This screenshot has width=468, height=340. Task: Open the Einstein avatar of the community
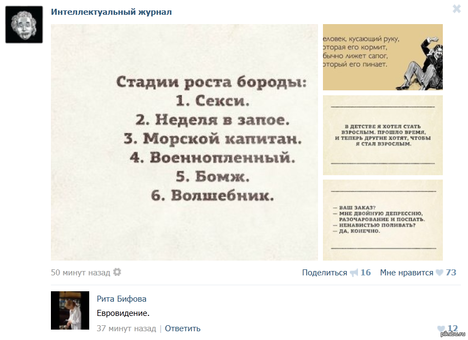tap(24, 25)
